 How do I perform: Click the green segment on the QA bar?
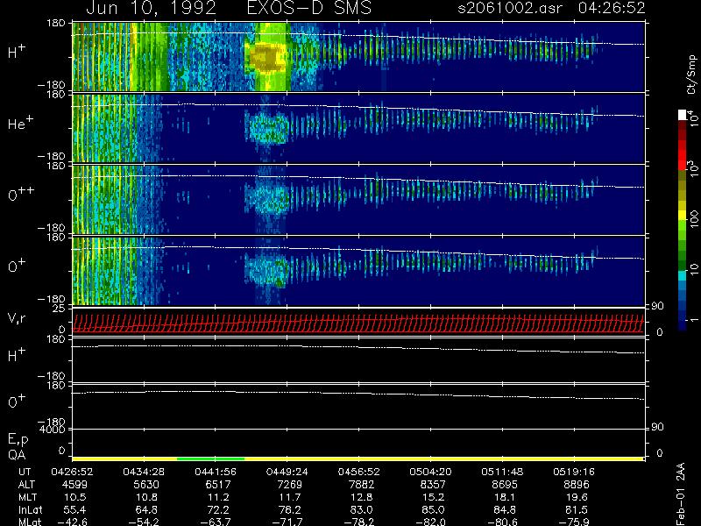click(x=210, y=458)
